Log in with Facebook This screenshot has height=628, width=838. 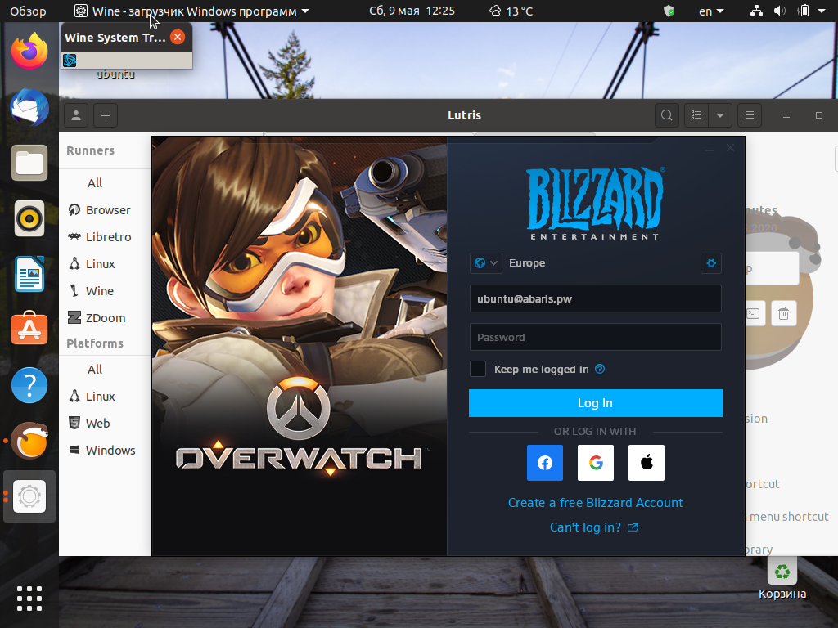pyautogui.click(x=544, y=463)
